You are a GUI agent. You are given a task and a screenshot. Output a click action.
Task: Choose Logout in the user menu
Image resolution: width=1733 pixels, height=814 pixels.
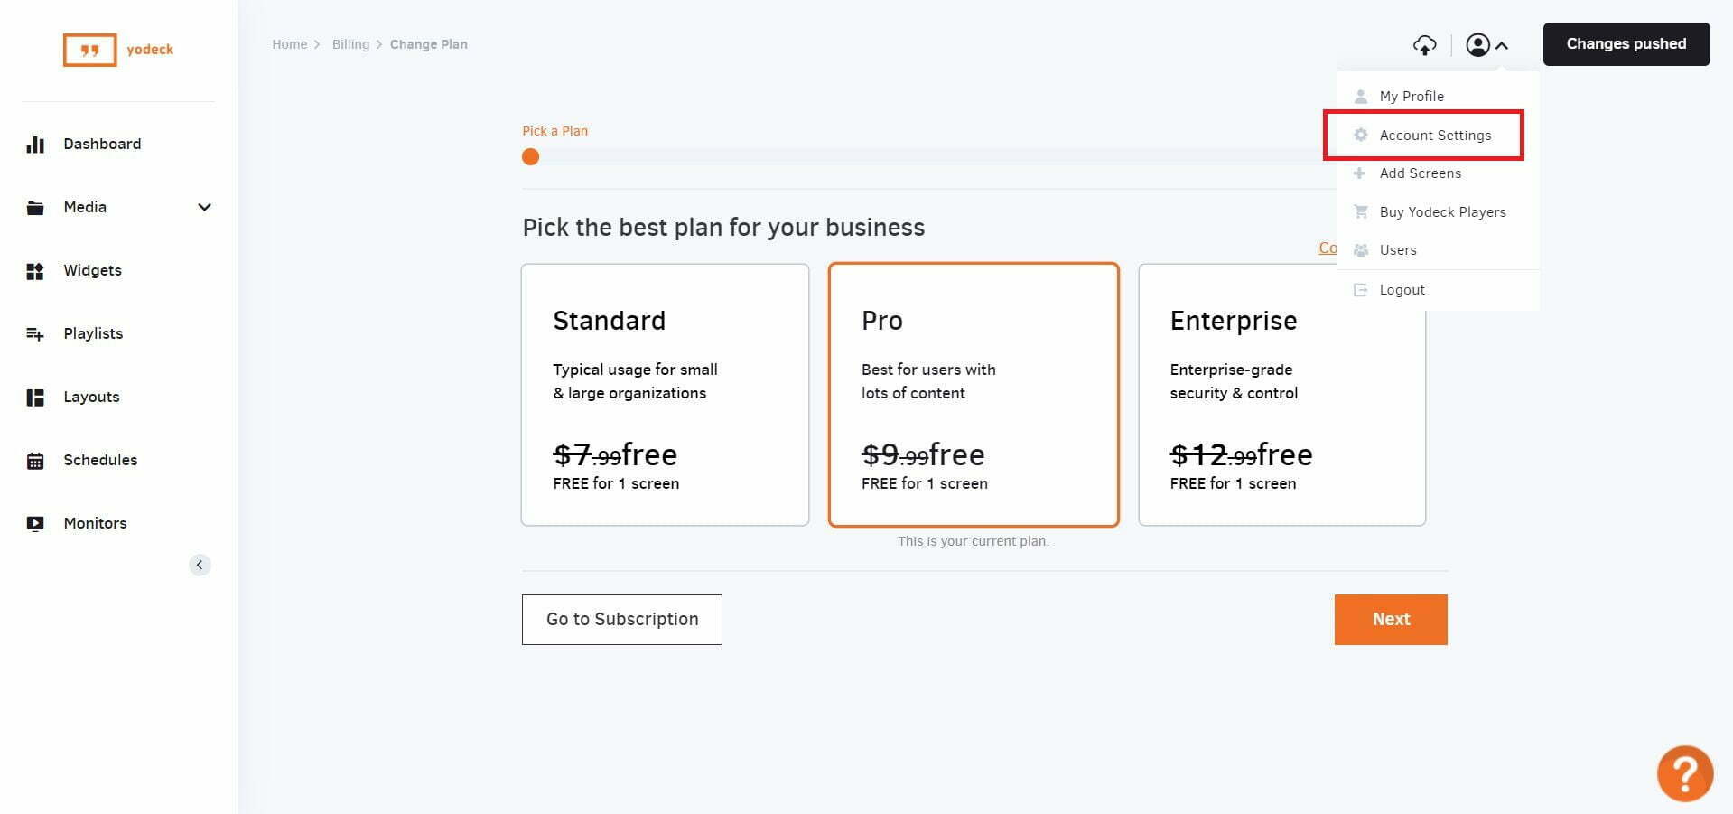point(1402,290)
